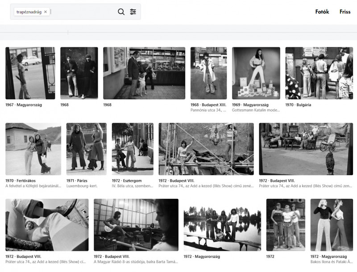The height and width of the screenshot is (272, 357).
Task: Click the 'Gottesmann Katalin' description text
Action: click(256, 110)
